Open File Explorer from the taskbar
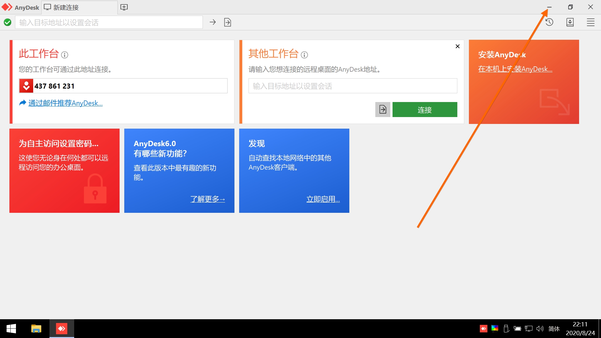 click(x=36, y=329)
